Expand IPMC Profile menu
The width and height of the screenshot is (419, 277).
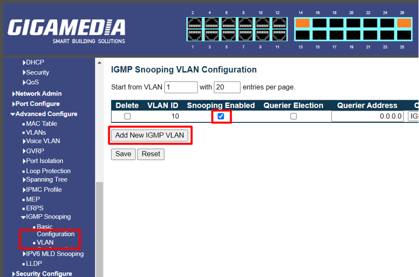click(42, 190)
